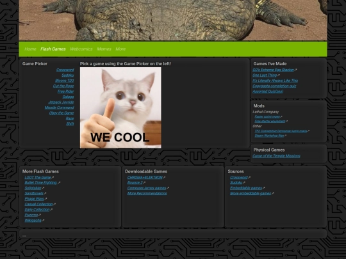Open the Free starter equipment mod link

[270, 122]
